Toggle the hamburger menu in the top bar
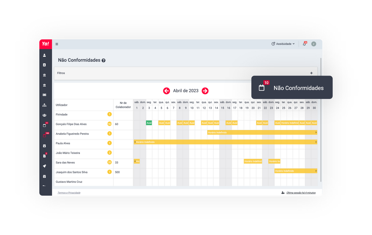The height and width of the screenshot is (235, 372). click(x=57, y=44)
